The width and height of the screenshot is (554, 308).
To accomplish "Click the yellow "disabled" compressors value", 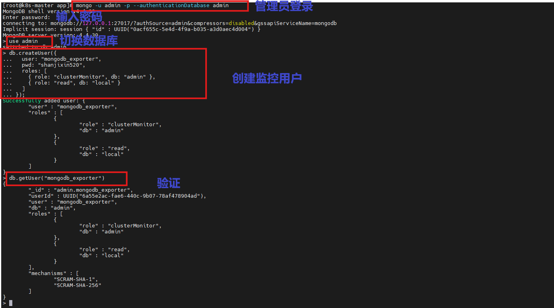I will (241, 23).
